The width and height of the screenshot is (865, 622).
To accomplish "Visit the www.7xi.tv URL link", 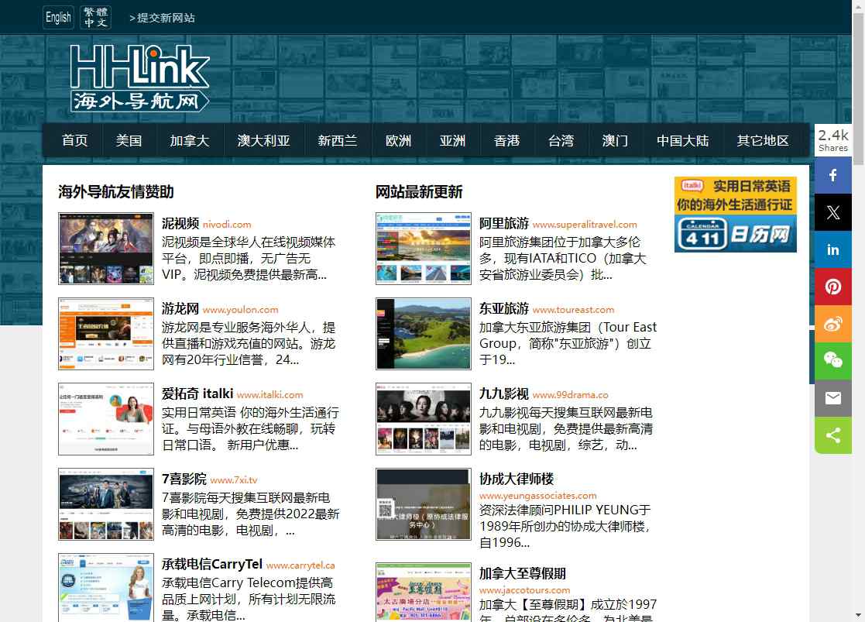I will [x=234, y=480].
